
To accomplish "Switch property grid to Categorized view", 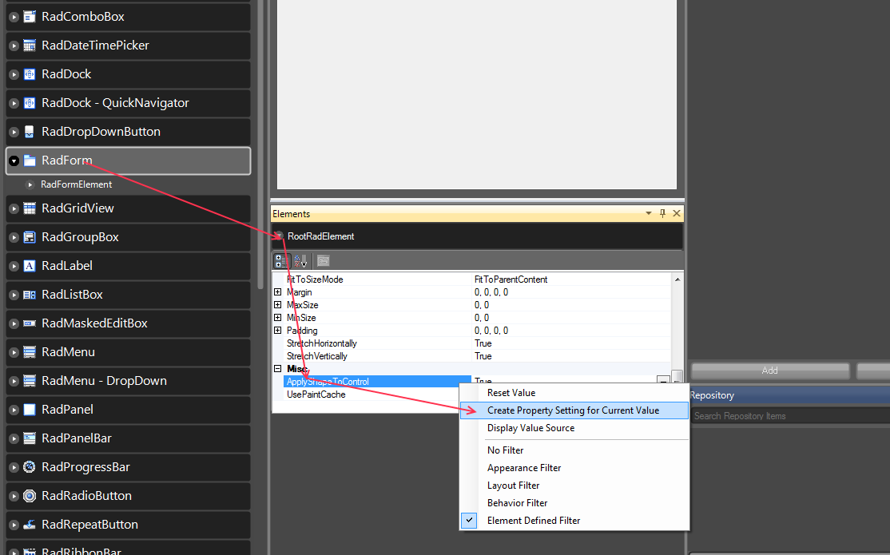I will pyautogui.click(x=281, y=261).
